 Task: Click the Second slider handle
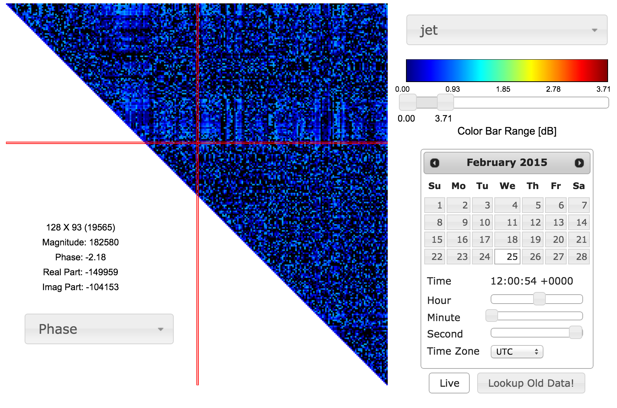pos(576,332)
